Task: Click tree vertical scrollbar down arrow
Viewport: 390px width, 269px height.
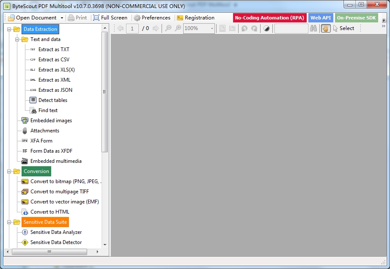Action: pyautogui.click(x=105, y=245)
